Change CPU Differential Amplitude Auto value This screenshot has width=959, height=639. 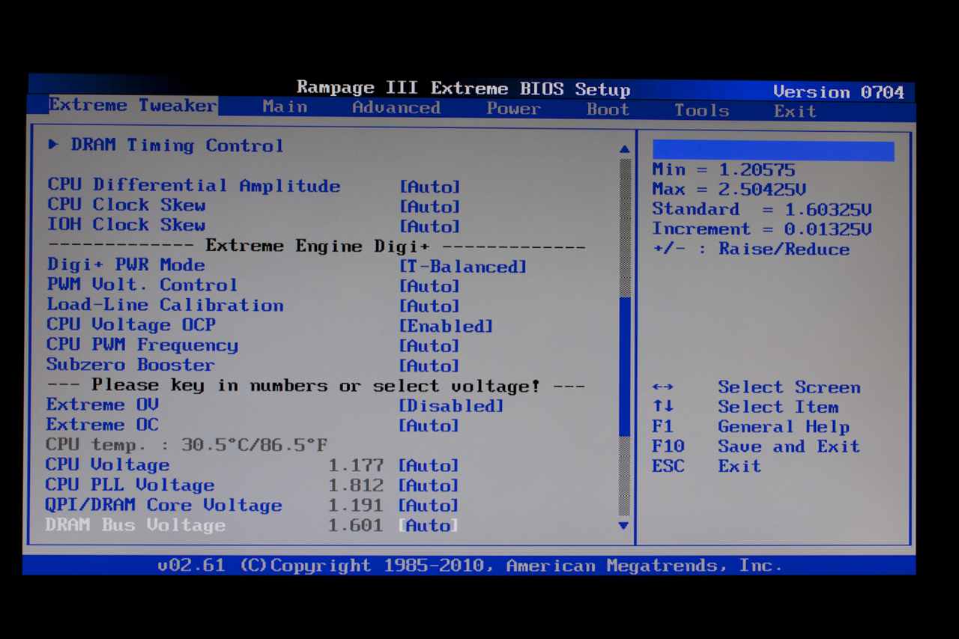pos(430,187)
